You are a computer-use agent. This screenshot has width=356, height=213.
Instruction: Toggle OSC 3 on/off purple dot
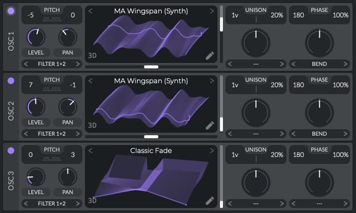tap(11, 150)
